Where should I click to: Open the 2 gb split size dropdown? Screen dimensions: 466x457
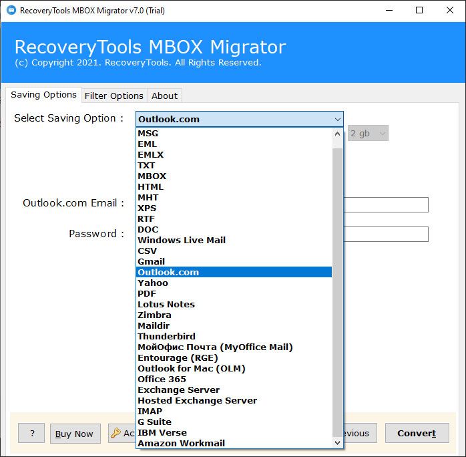[368, 133]
